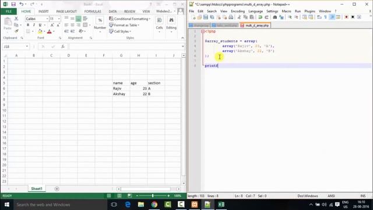Expand the Excel formula bar
The height and width of the screenshot is (210, 373).
[x=182, y=47]
